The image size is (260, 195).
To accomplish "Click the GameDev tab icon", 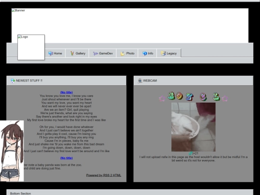I will click(x=95, y=53).
